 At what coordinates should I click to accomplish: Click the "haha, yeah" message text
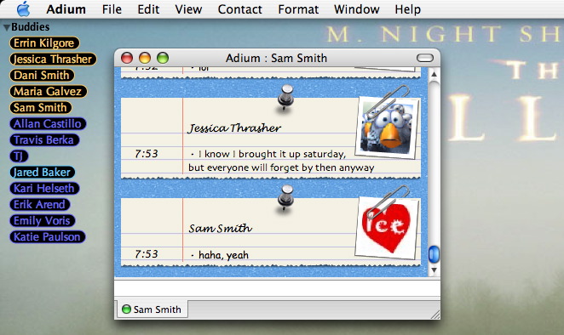coord(223,255)
